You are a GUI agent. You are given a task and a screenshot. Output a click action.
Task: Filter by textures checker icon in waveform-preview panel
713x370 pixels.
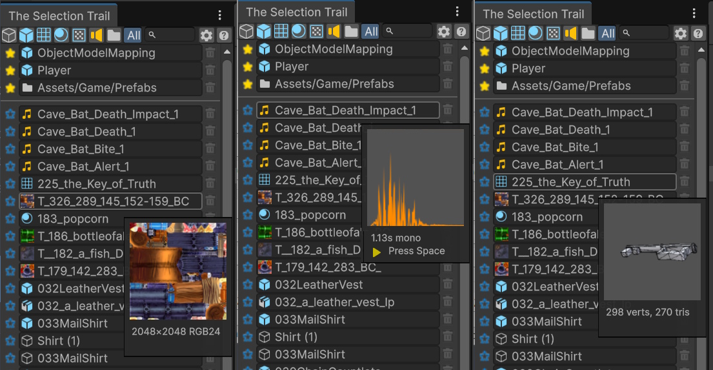coord(316,32)
